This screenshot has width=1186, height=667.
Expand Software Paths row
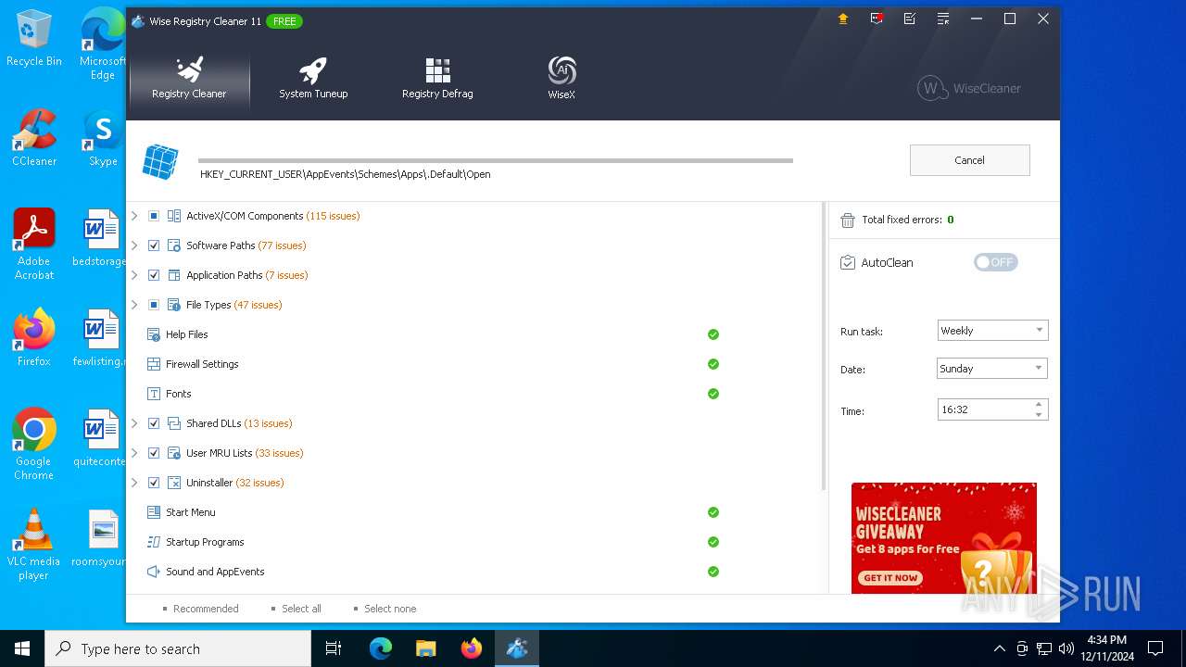[134, 245]
